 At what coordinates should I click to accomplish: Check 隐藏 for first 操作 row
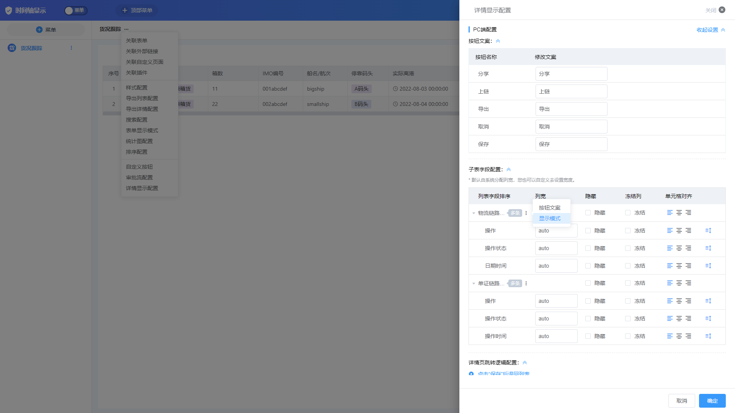click(x=588, y=231)
